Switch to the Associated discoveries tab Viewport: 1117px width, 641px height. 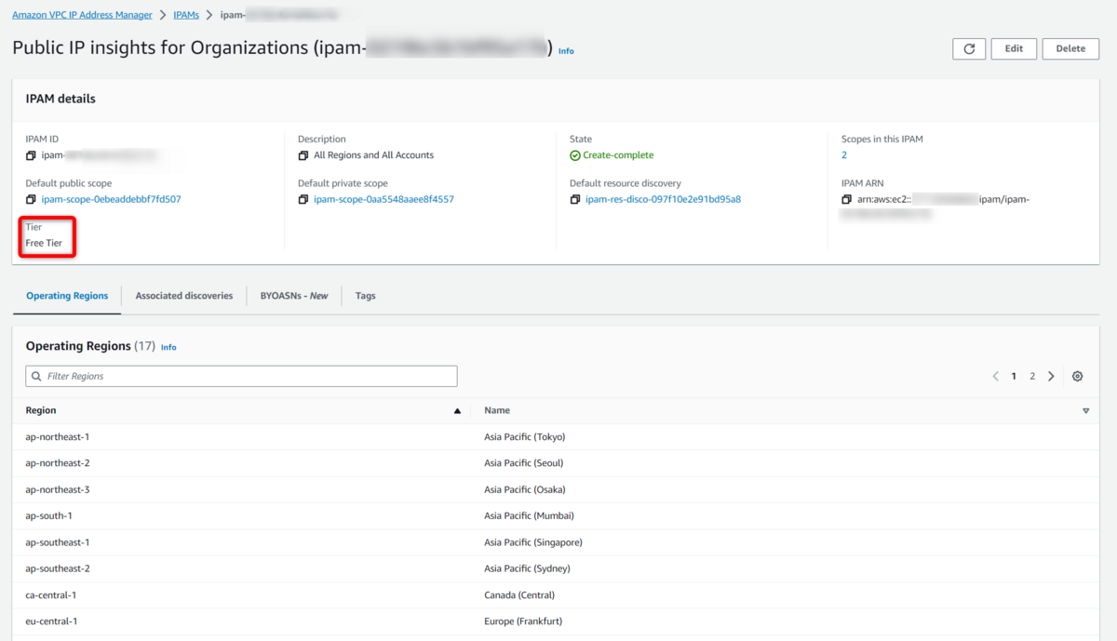click(184, 296)
